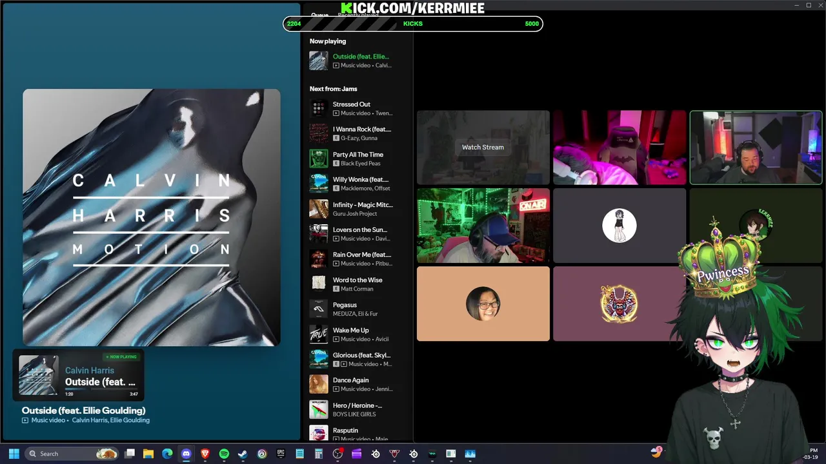The width and height of the screenshot is (826, 464).
Task: Open the purple clapperboard taskbar app
Action: click(356, 454)
